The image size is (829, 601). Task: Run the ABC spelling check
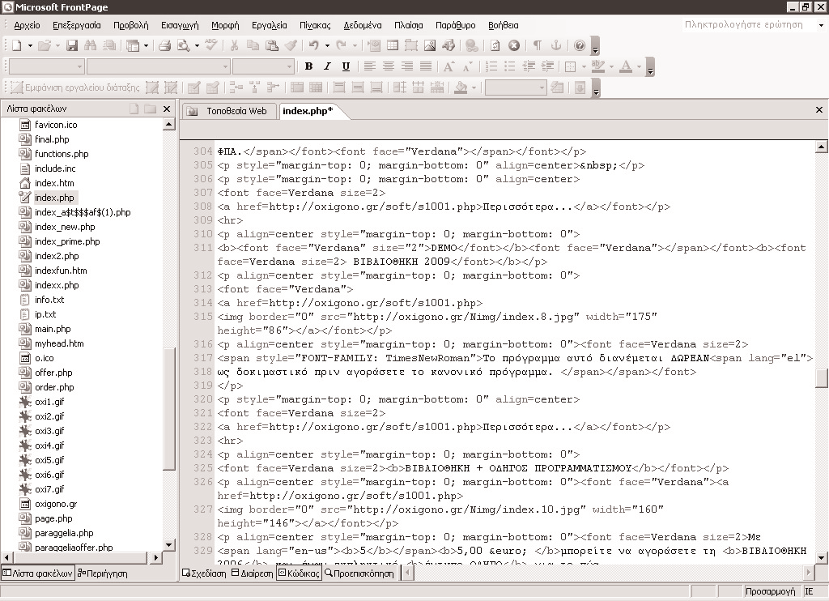coord(211,46)
